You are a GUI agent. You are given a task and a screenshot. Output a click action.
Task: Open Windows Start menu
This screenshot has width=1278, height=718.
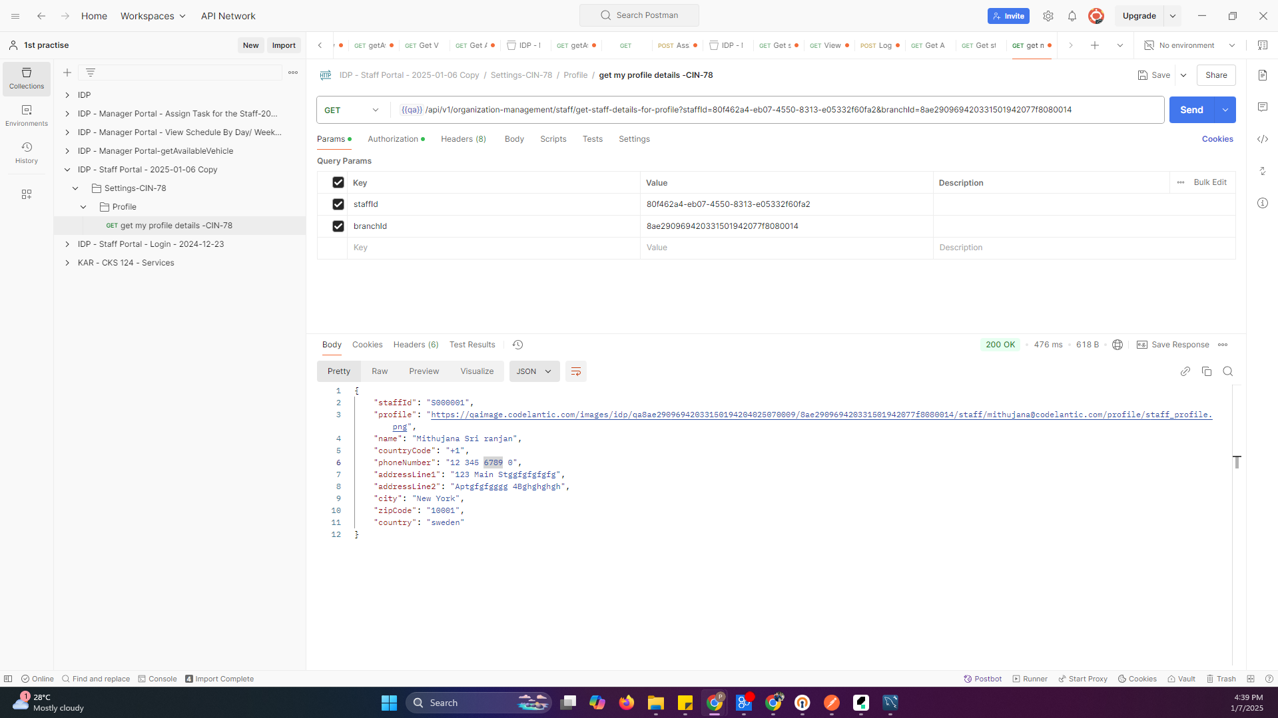tap(390, 703)
